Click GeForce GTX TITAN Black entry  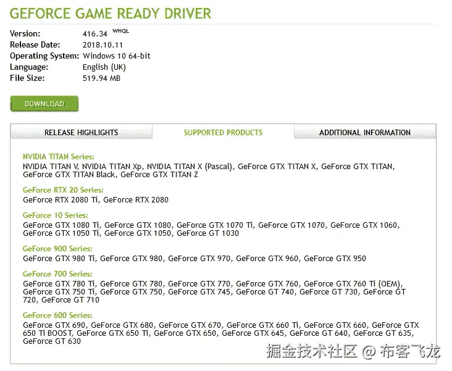click(69, 175)
